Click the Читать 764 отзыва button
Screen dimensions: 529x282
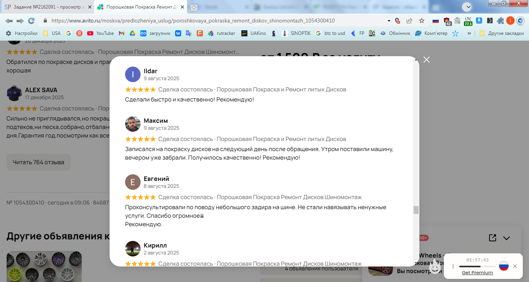39,162
